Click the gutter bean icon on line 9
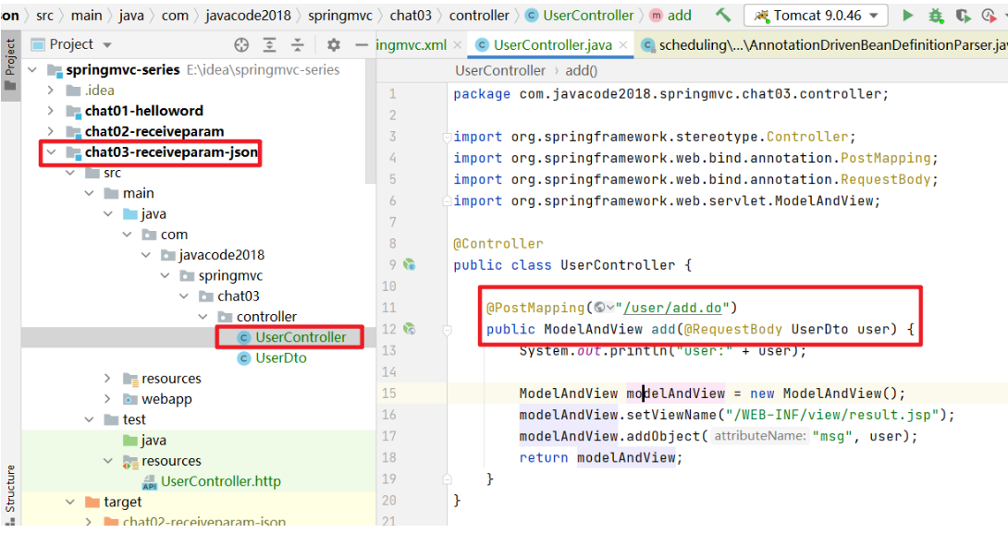1008x533 pixels. coord(409,265)
